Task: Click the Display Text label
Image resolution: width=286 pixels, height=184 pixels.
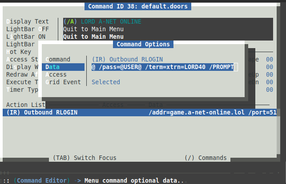Action: (28, 21)
